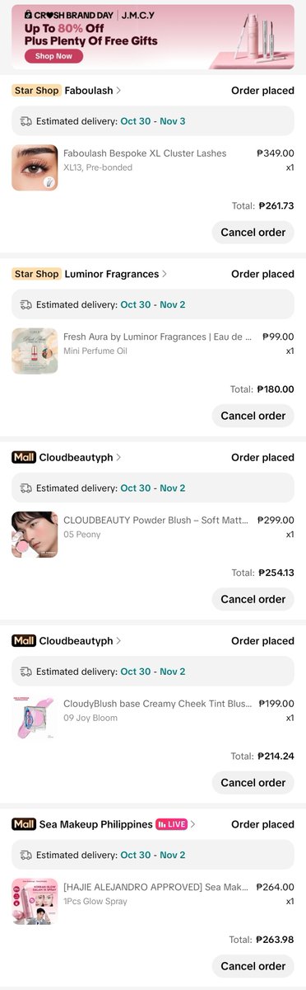This screenshot has height=990, width=306.
Task: Open Luminor Fragrances shop via chevron
Action: pyautogui.click(x=165, y=274)
